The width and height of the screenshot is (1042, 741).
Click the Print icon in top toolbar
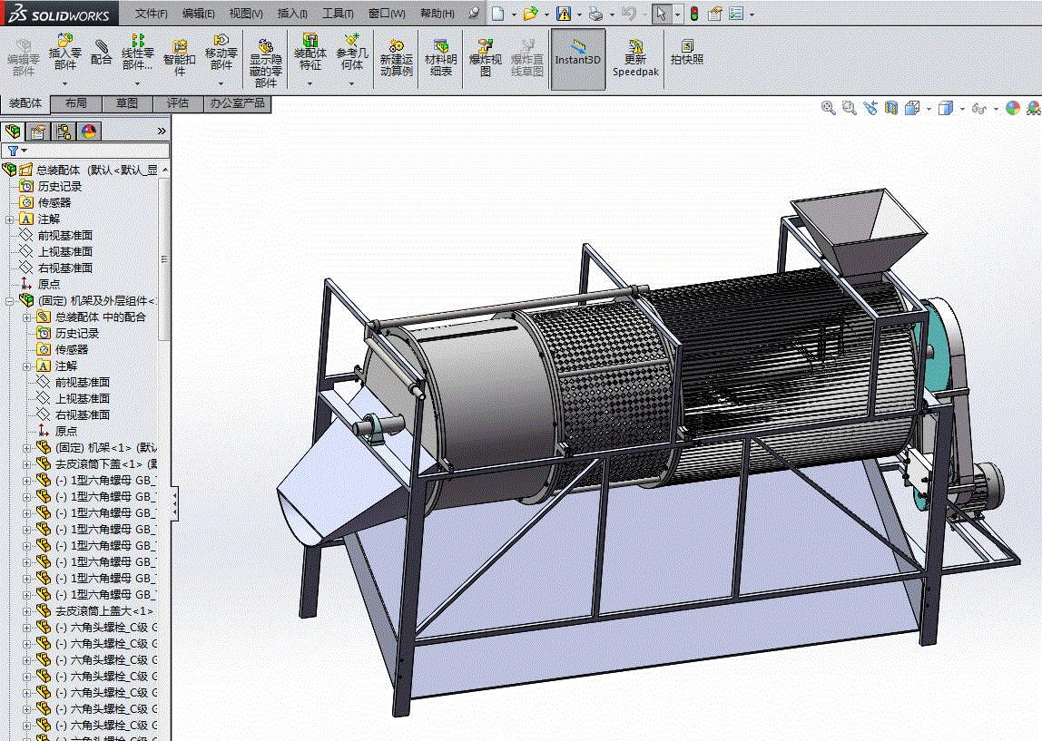(595, 14)
